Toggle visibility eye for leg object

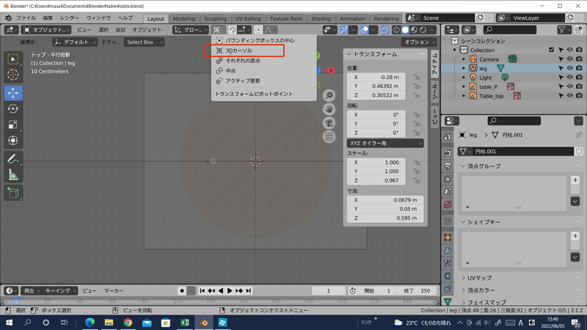[570, 68]
